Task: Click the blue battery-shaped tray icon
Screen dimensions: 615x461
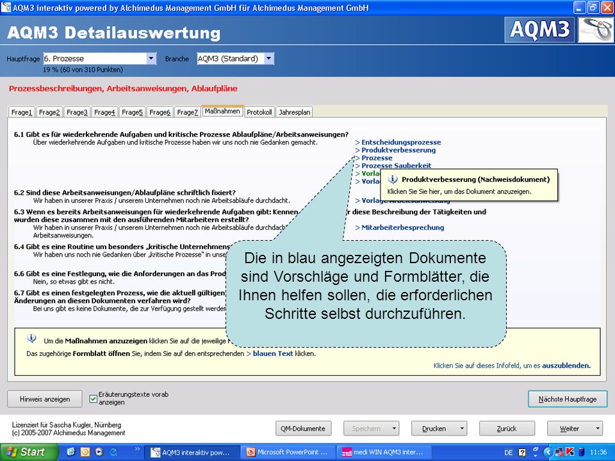Action: tap(582, 453)
